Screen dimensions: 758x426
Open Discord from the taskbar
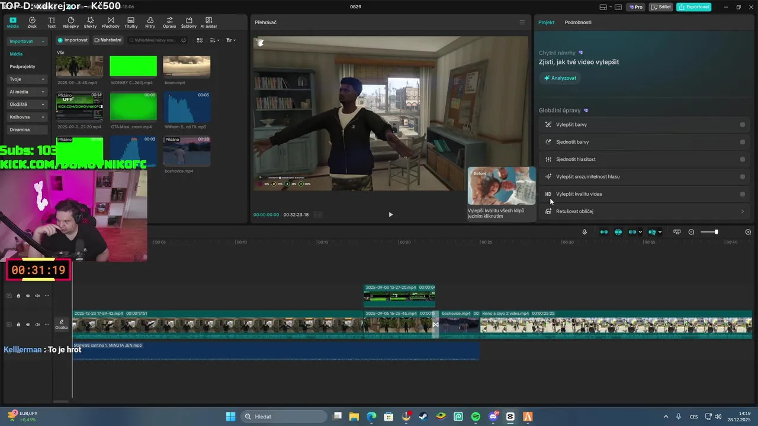point(493,417)
